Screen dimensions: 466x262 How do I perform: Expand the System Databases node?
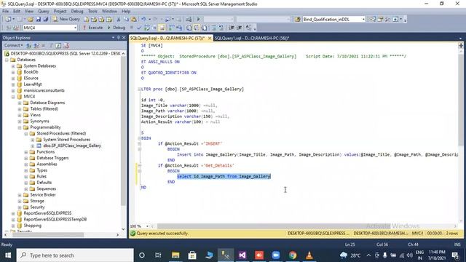point(13,66)
